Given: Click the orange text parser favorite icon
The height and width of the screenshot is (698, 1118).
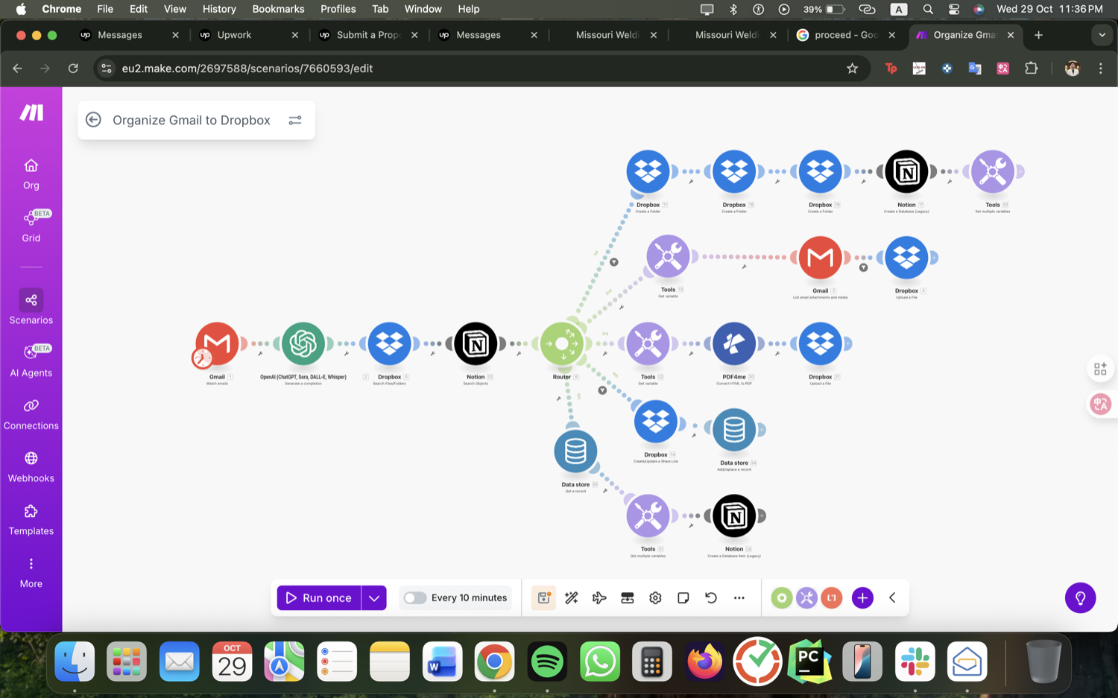Looking at the screenshot, I should (832, 597).
